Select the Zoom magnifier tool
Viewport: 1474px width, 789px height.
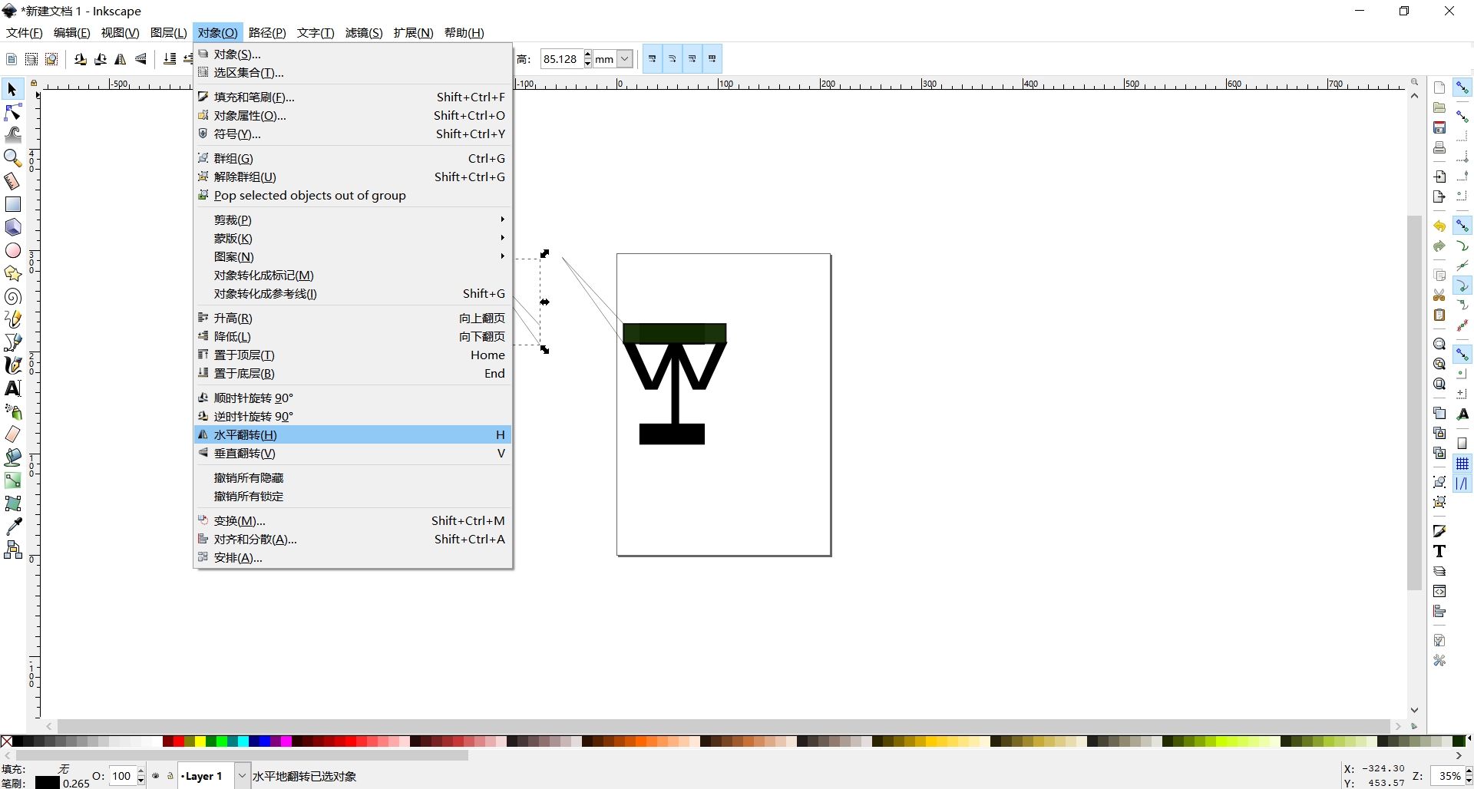point(12,158)
